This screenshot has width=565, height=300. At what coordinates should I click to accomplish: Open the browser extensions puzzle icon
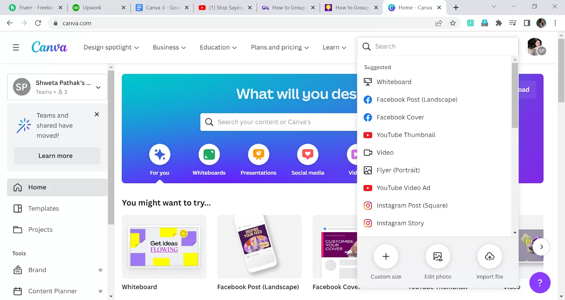click(499, 23)
